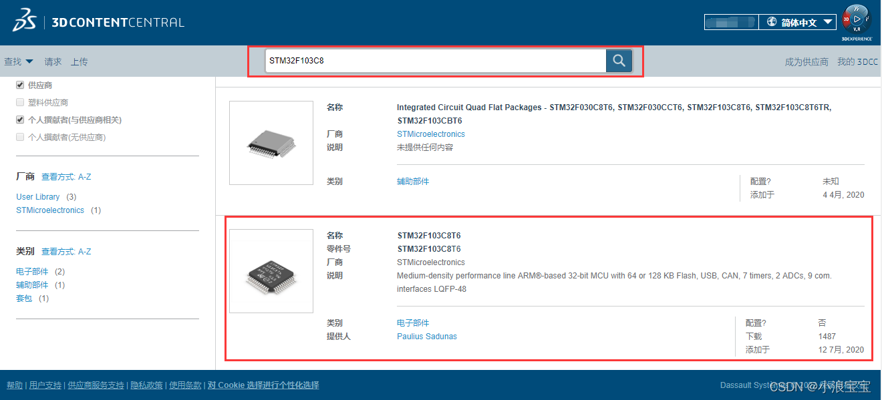Open 隐私政策 footer link
The image size is (882, 400).
coord(147,385)
